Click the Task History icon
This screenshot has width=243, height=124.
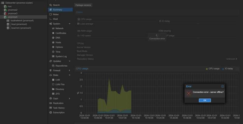click(x=50, y=108)
